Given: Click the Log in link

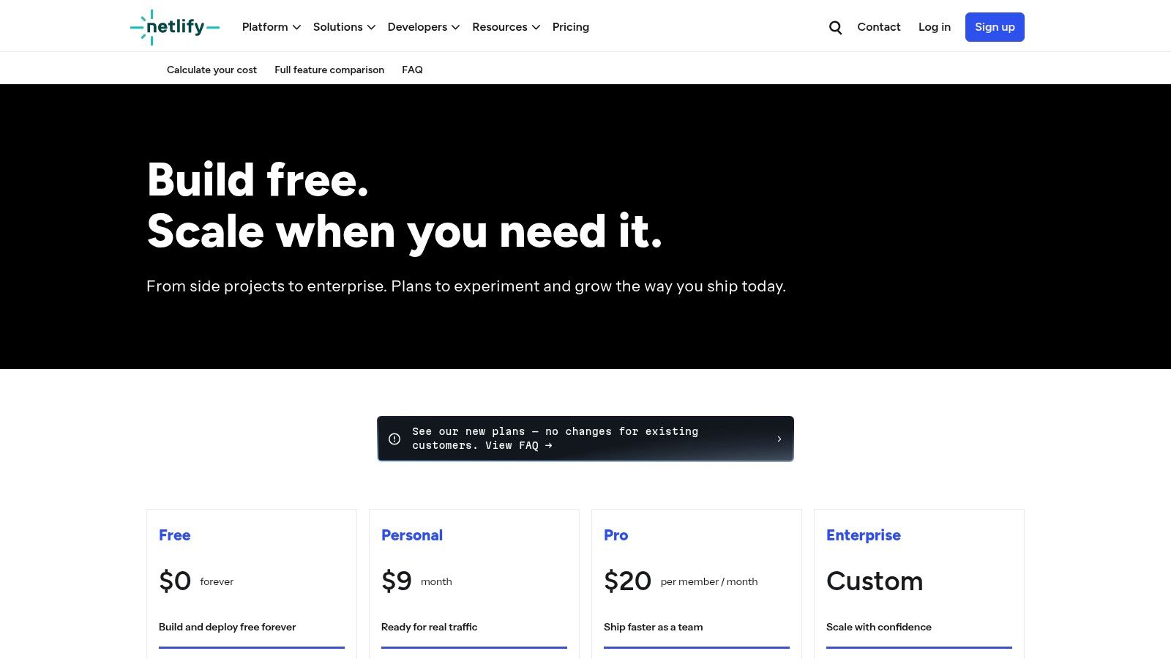Looking at the screenshot, I should (x=934, y=27).
